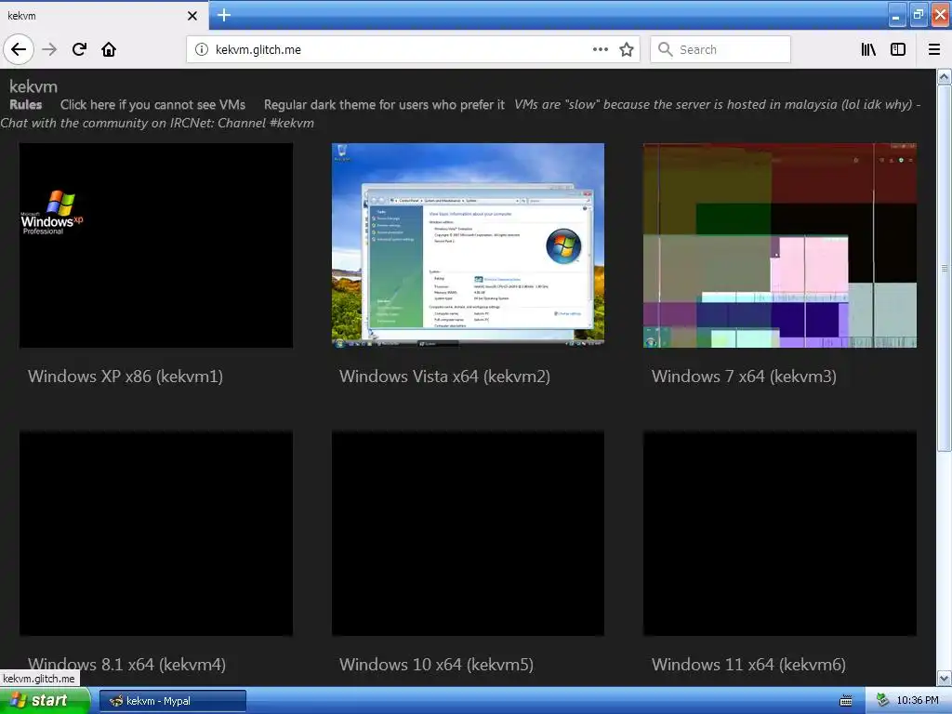Open black Windows 10 x64 thumbnail
952x714 pixels.
coord(468,533)
